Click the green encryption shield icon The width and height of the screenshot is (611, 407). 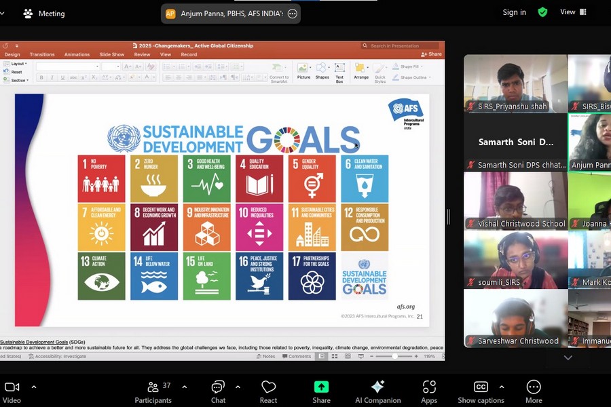coord(542,12)
